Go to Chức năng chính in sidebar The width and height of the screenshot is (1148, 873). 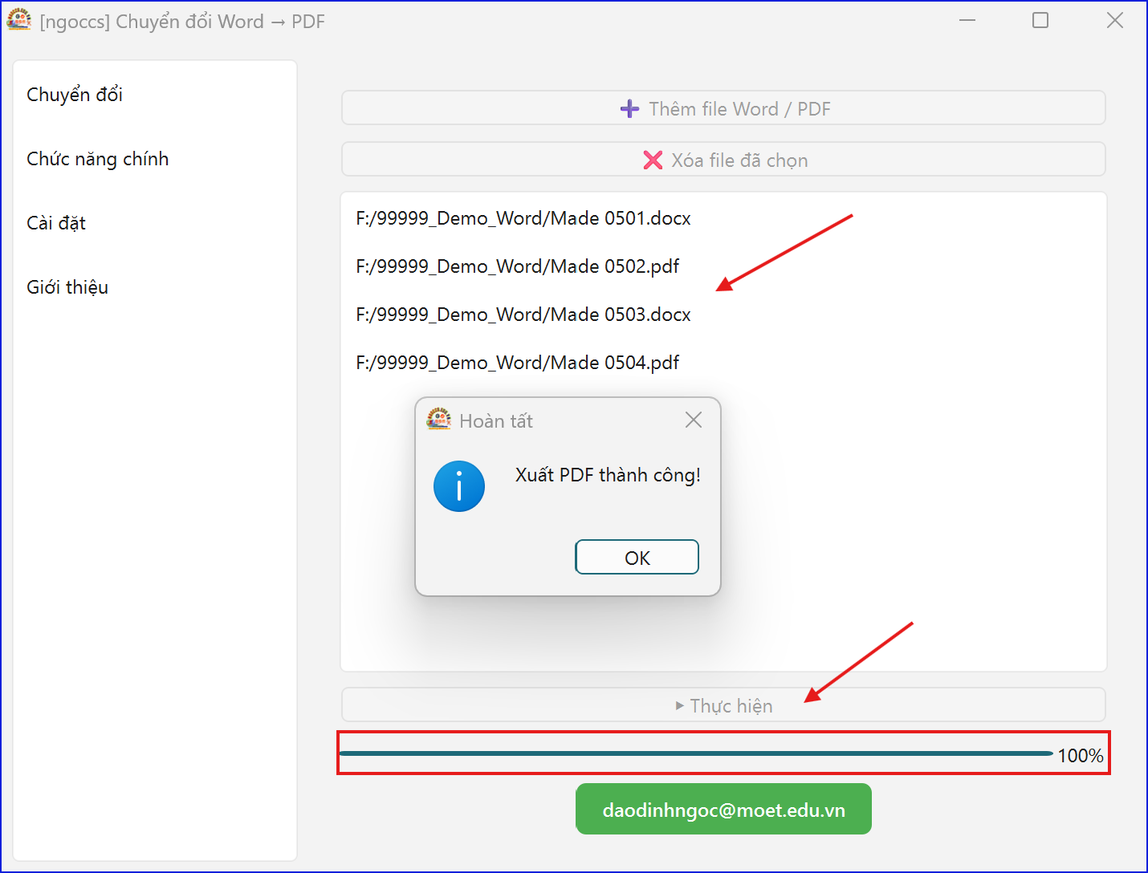coord(98,159)
